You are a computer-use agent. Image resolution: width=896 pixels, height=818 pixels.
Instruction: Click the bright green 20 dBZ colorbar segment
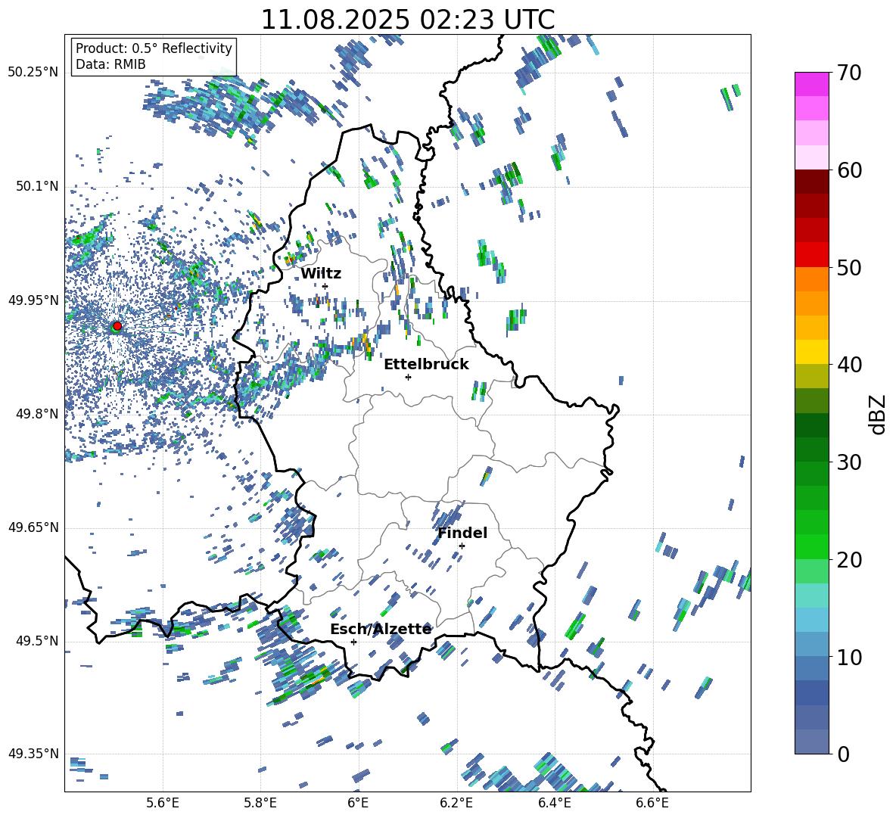pyautogui.click(x=811, y=546)
